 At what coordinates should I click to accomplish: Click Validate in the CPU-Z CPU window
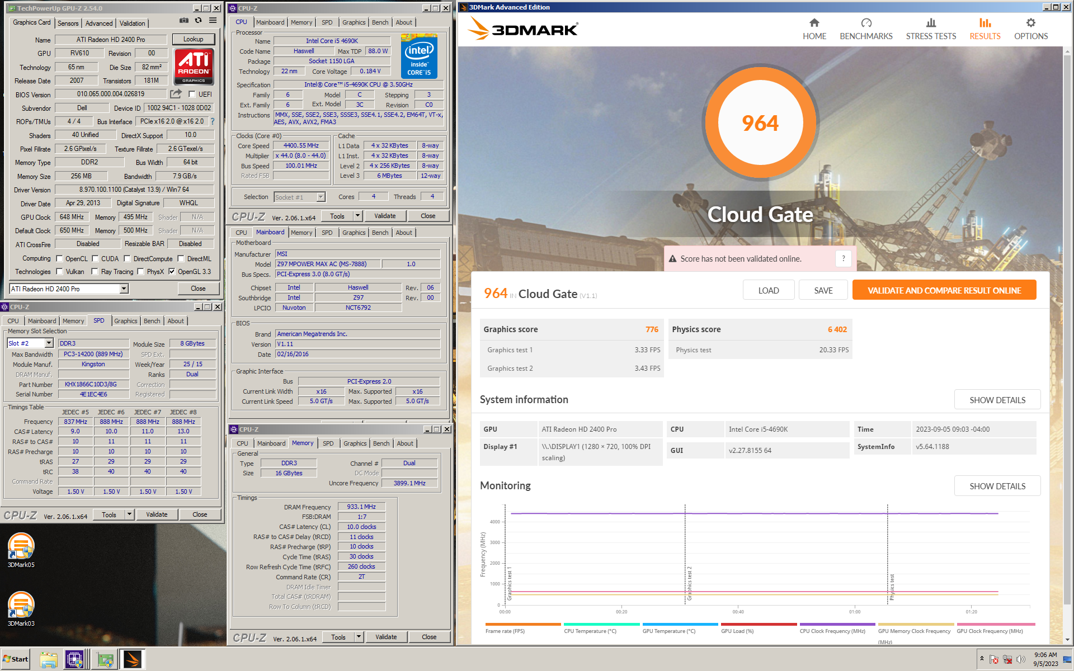coord(385,216)
